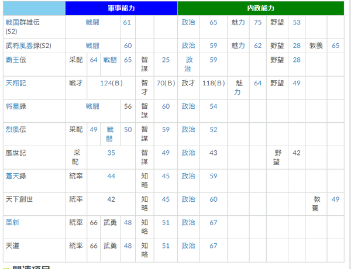Click 魅力 value 75 in 戦国群雄伝 row

click(x=257, y=22)
